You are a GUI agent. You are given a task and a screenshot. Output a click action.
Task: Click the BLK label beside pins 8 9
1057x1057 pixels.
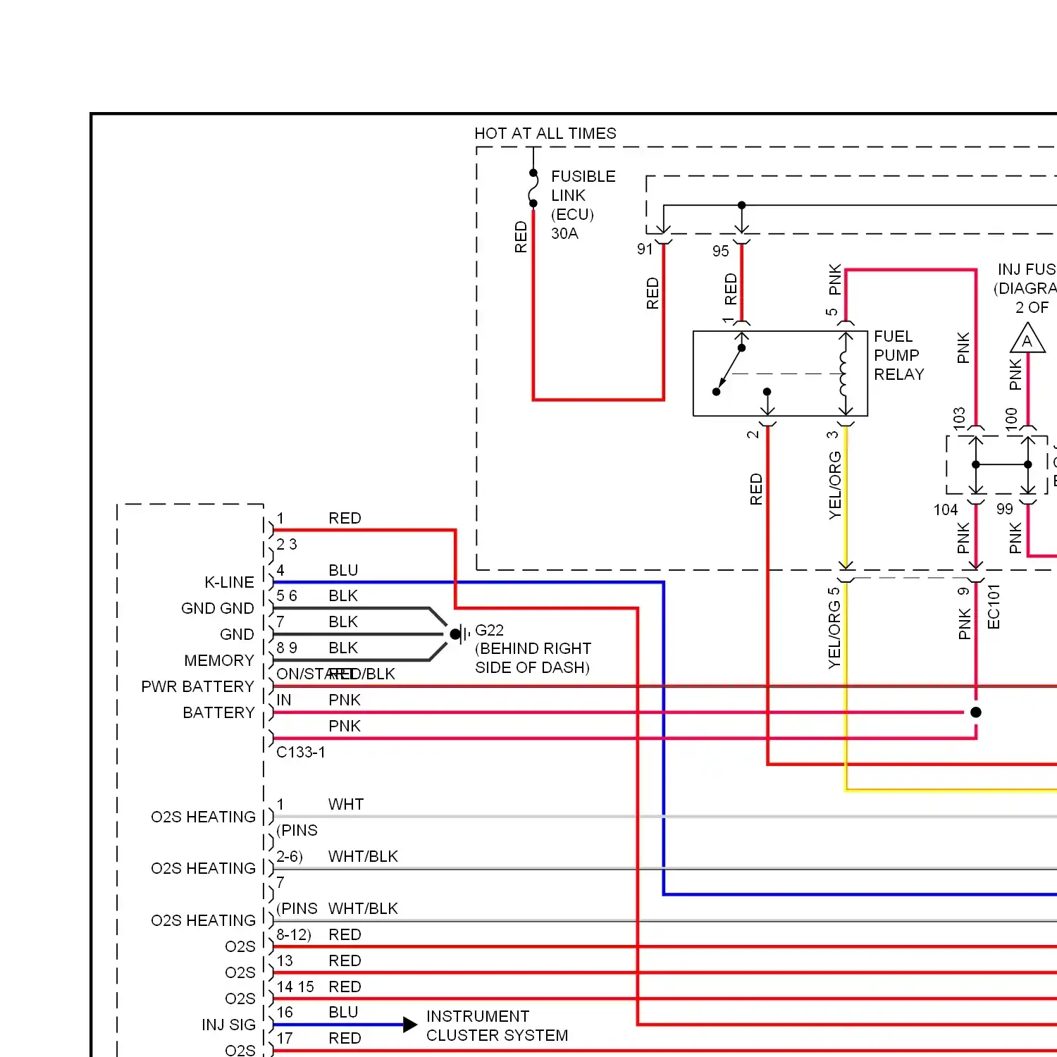[343, 648]
